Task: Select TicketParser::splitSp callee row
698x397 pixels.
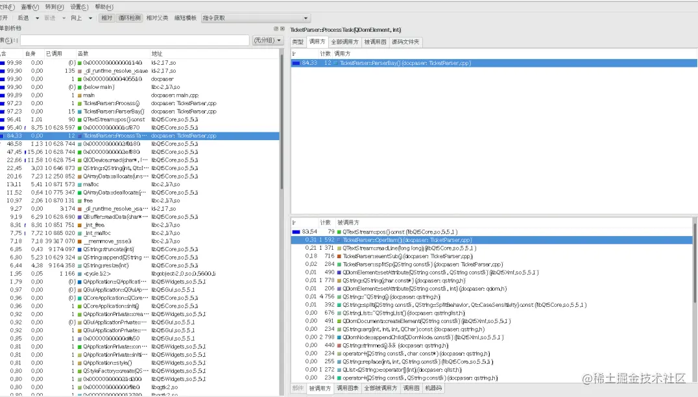Action: click(492, 265)
